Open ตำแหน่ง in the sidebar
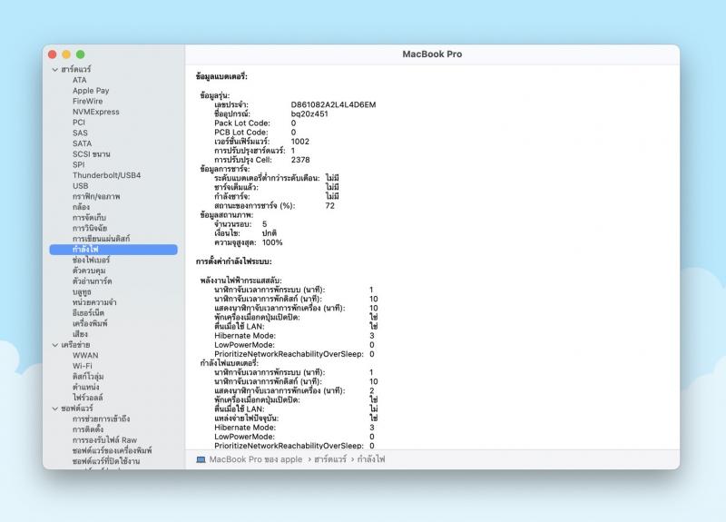This screenshot has width=726, height=522. click(85, 388)
